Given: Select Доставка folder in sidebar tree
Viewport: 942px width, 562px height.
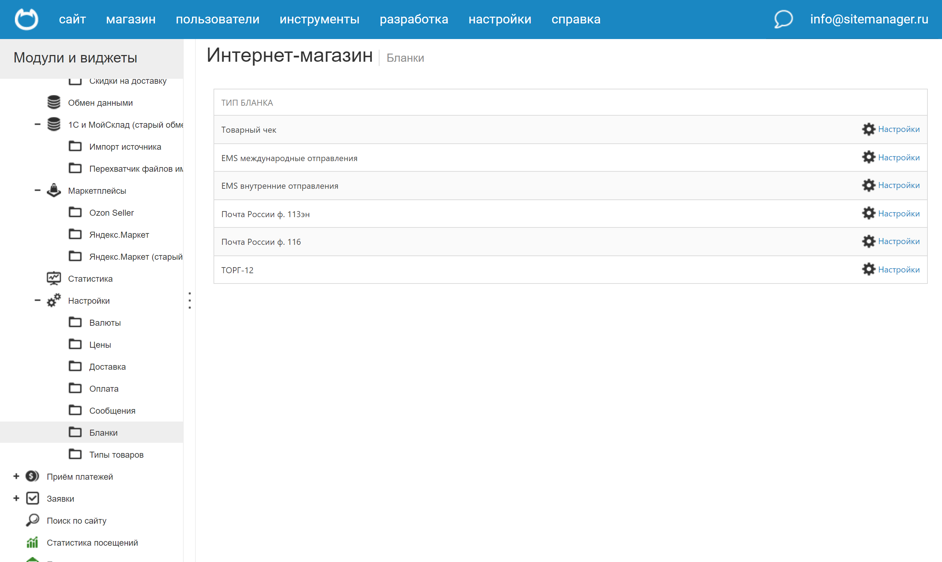Looking at the screenshot, I should [x=107, y=367].
